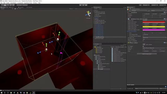Pause the game playback

83,5
